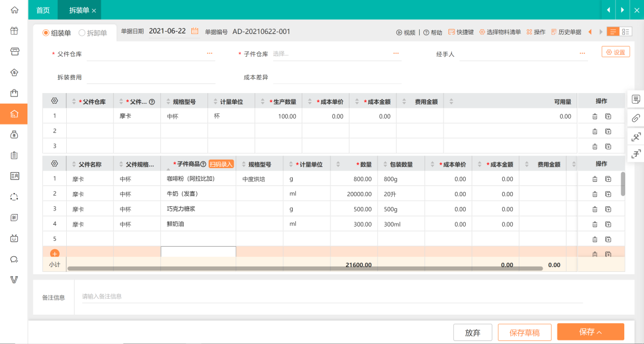Click the 保存草稿 button
The height and width of the screenshot is (344, 644).
(x=525, y=333)
